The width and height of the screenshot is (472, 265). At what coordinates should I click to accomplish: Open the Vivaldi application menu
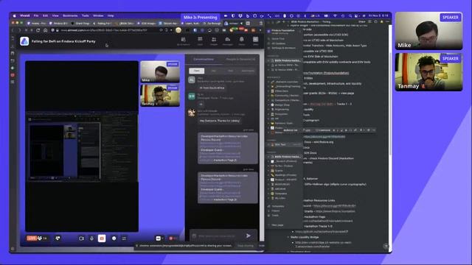(24, 15)
